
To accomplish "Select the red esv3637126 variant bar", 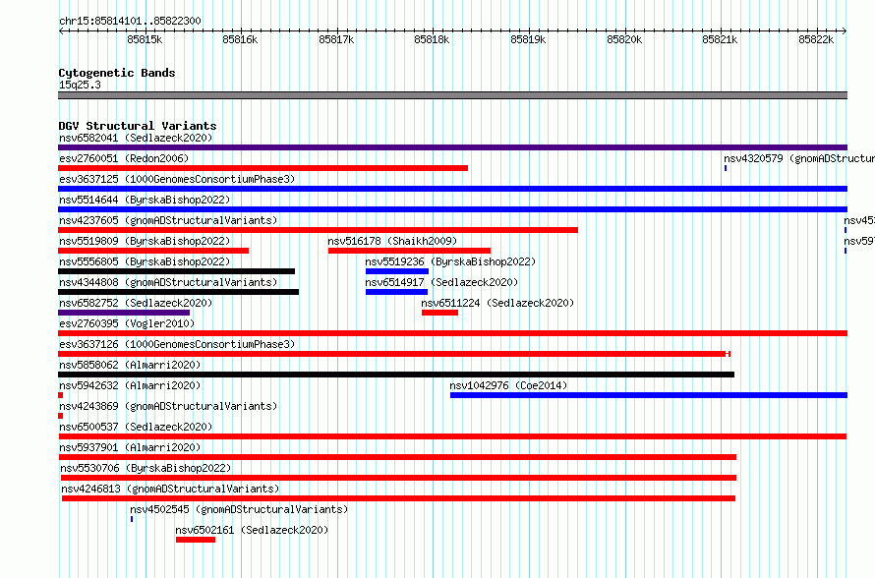I will (394, 354).
